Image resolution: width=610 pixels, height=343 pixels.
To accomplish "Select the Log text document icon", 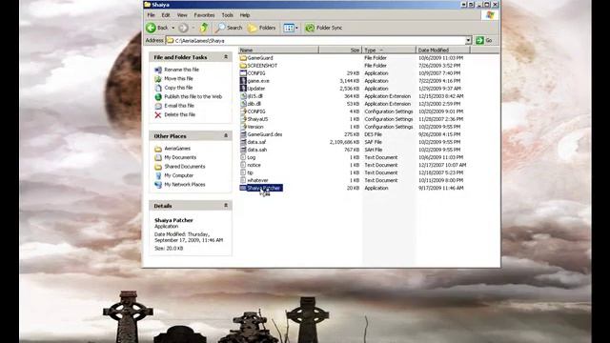I will coord(243,157).
